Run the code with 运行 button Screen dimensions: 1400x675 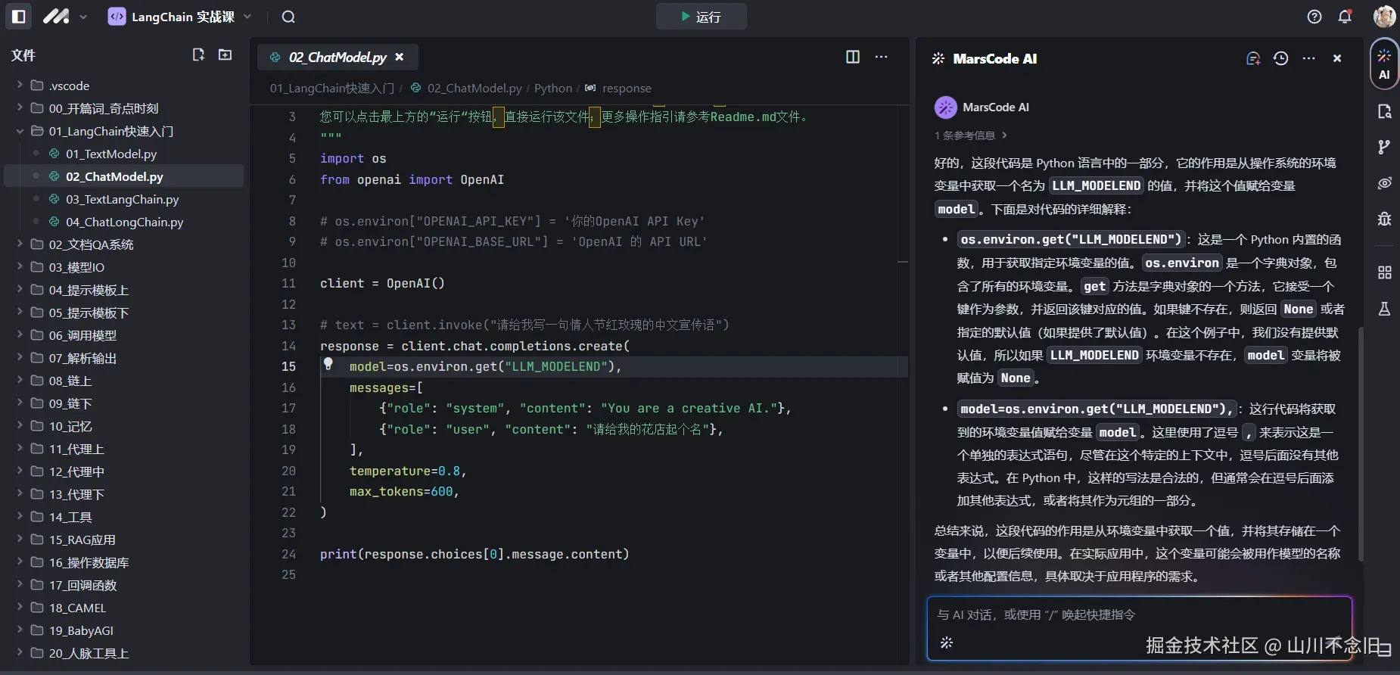701,17
